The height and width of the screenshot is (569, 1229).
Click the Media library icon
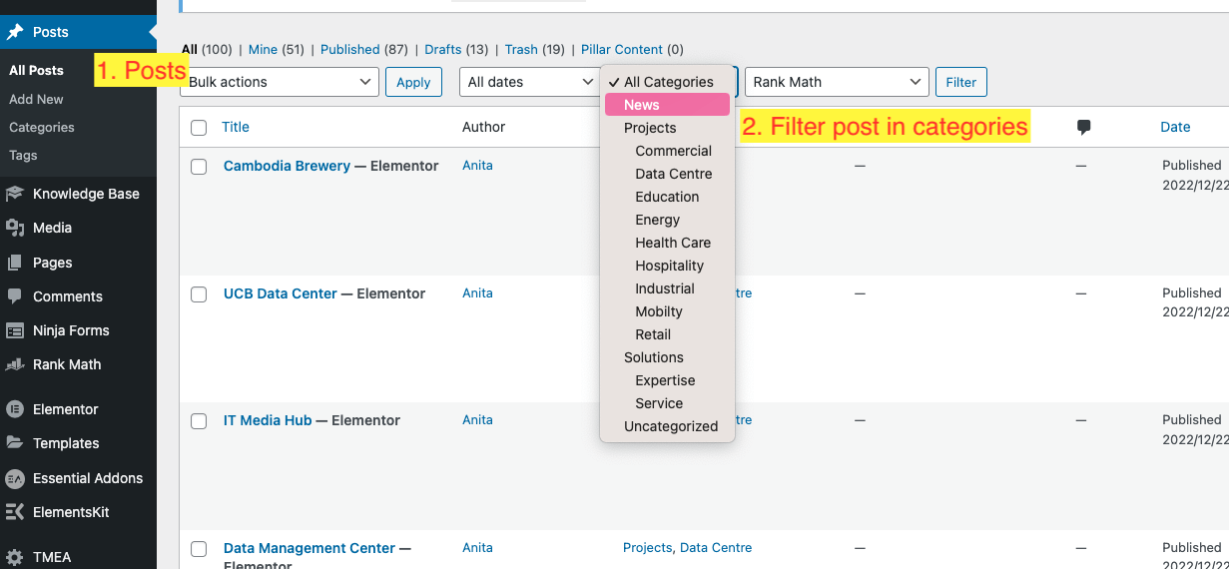click(x=15, y=228)
